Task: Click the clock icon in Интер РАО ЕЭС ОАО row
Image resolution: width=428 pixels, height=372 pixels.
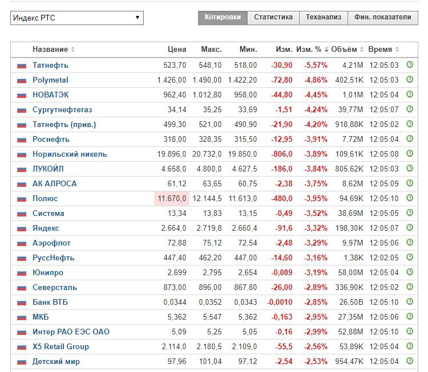Action: tap(410, 331)
